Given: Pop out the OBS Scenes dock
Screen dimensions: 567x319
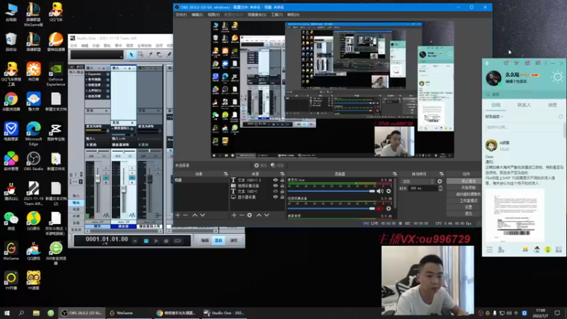Looking at the screenshot, I should pos(225,174).
